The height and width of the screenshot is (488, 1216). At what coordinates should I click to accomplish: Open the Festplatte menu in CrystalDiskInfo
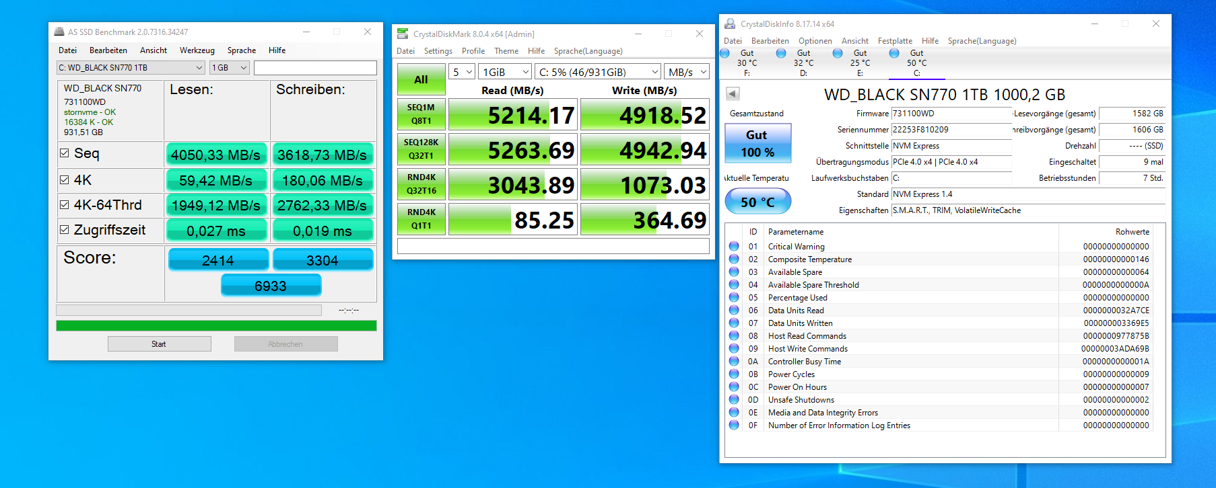[x=895, y=41]
